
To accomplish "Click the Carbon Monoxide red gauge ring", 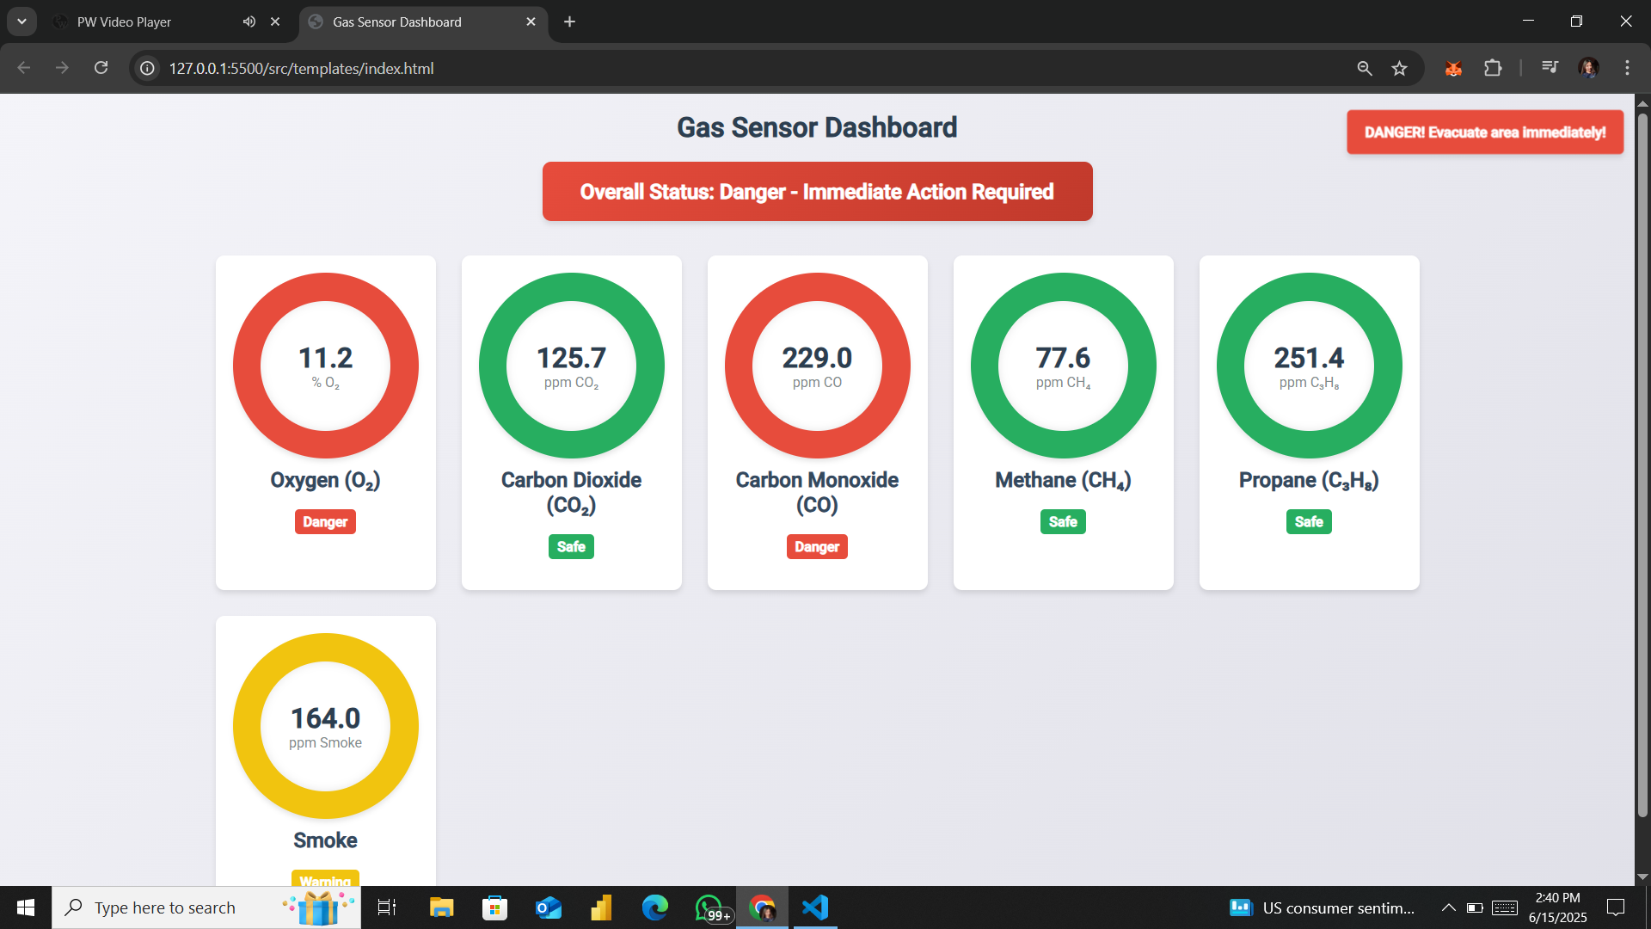I will coord(817,286).
